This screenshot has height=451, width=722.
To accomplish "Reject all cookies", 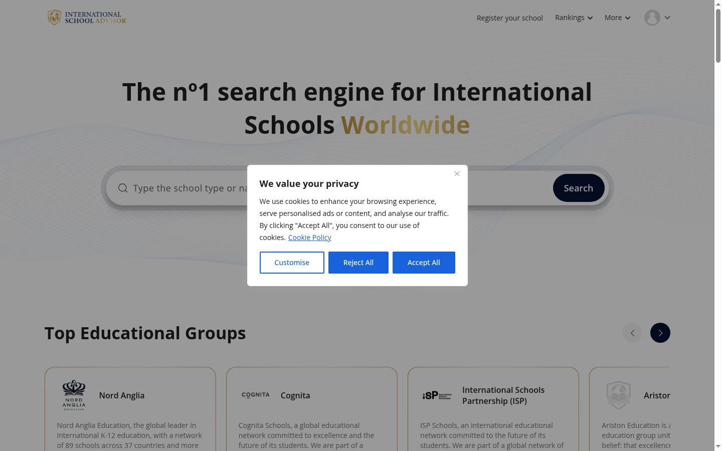I will [358, 263].
